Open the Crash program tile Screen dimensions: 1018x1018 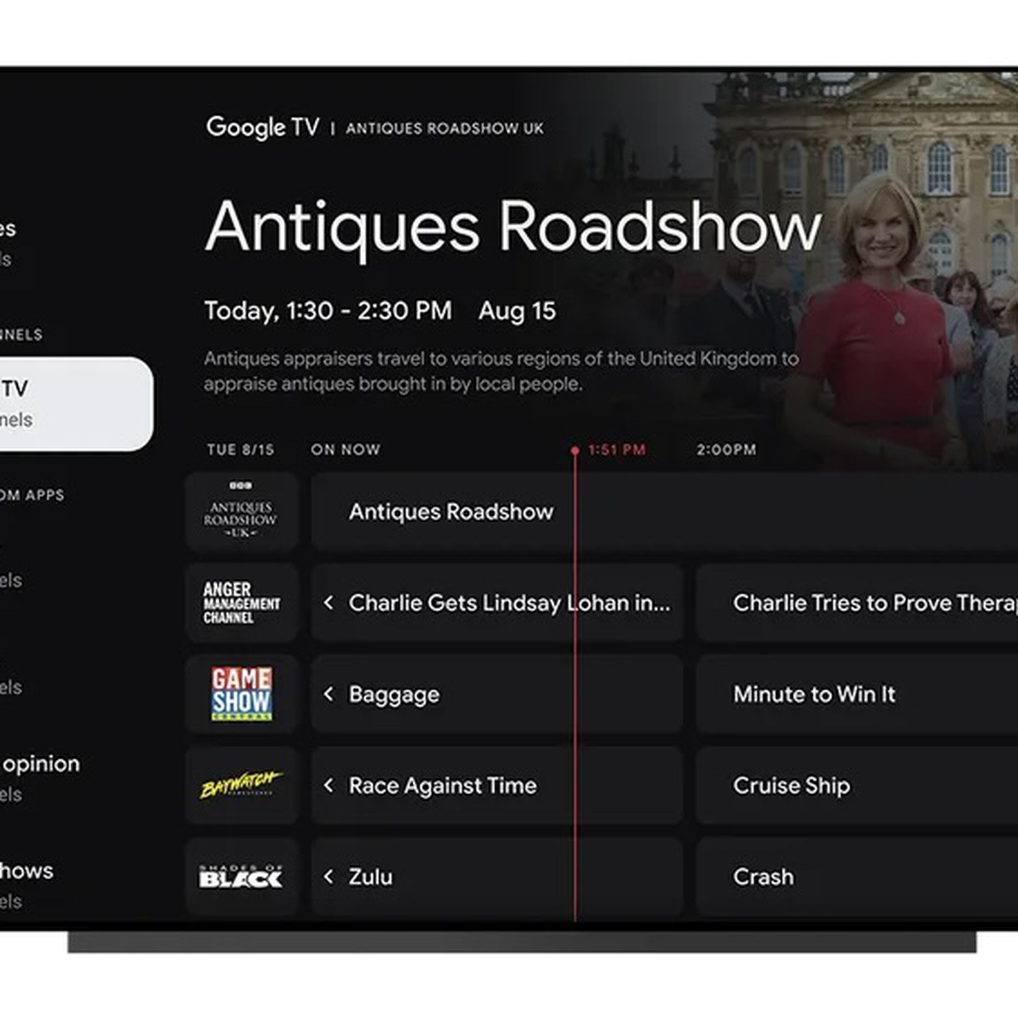point(857,877)
